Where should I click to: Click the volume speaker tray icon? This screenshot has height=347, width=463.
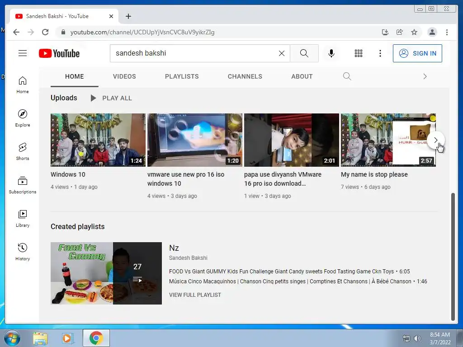tap(417, 338)
